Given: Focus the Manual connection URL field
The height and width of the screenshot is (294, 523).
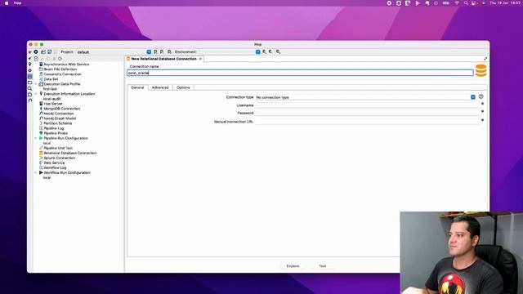Looking at the screenshot, I should (x=368, y=122).
